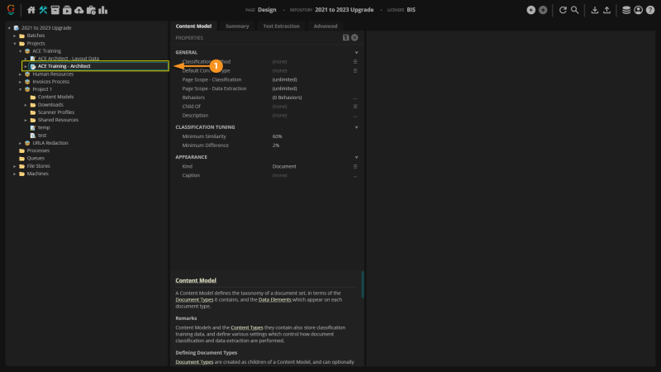Select ACE Architect - Layout Data node

69,59
